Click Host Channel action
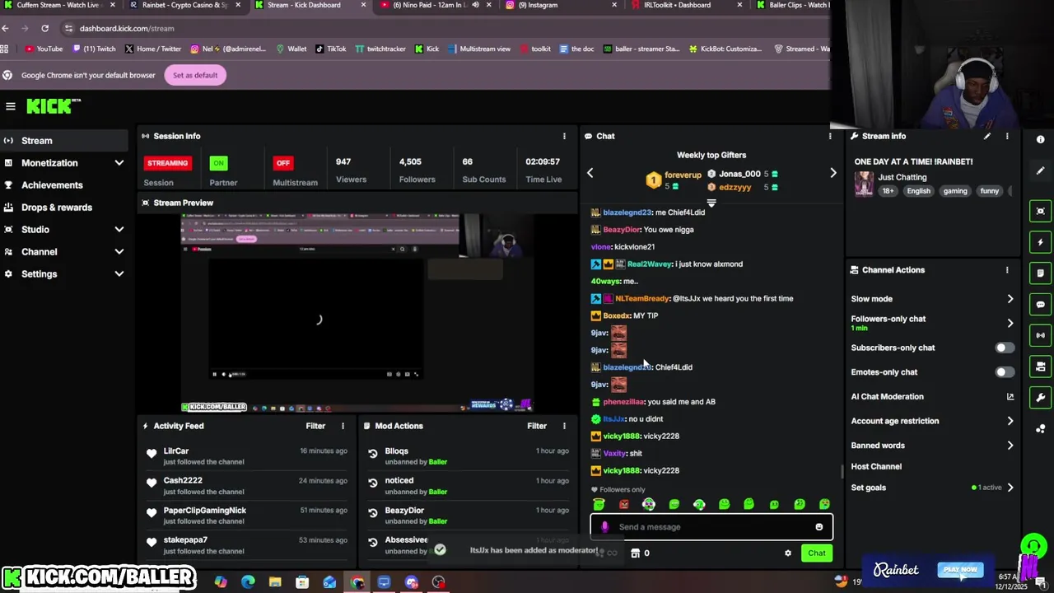Image resolution: width=1054 pixels, height=593 pixels. pos(876,467)
